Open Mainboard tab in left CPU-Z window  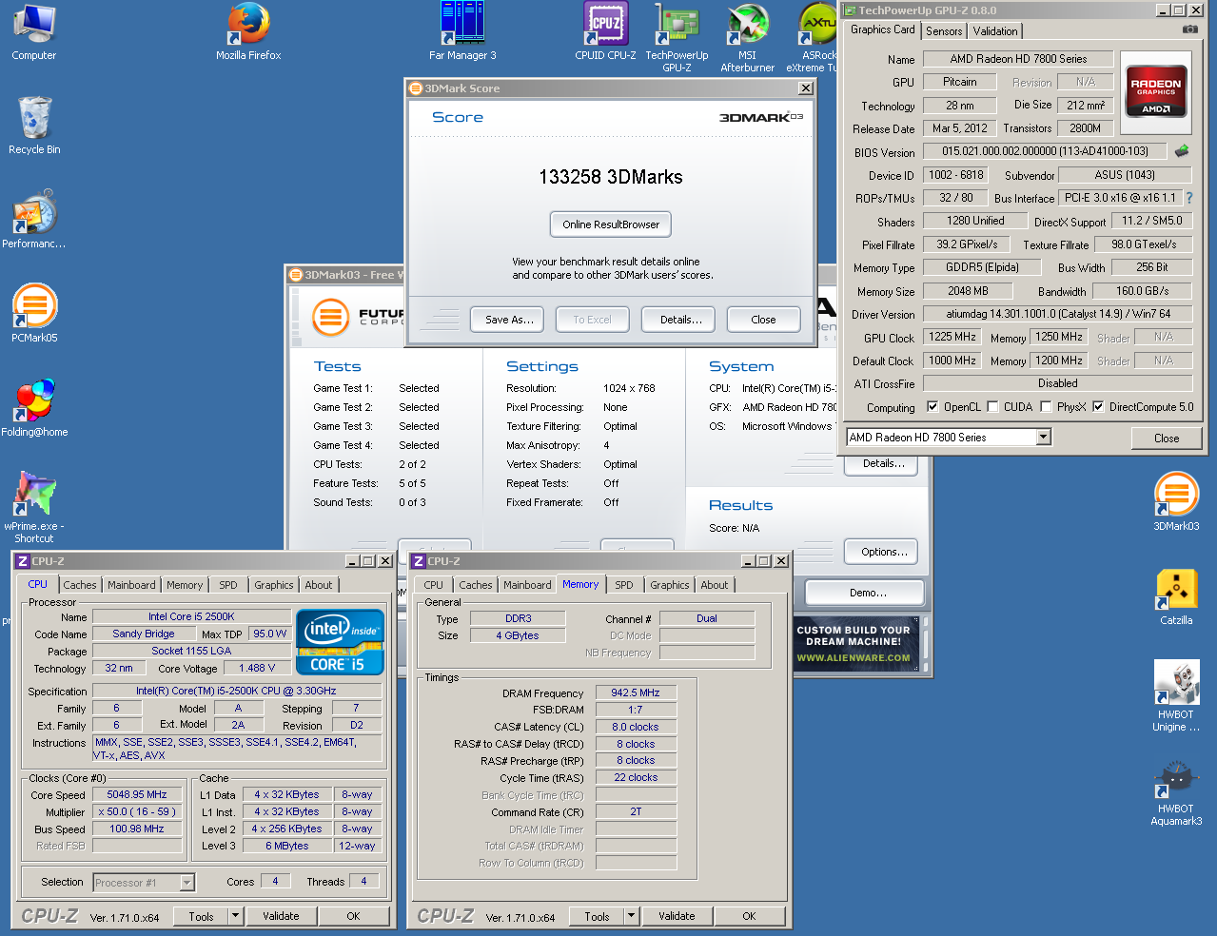[x=131, y=585]
